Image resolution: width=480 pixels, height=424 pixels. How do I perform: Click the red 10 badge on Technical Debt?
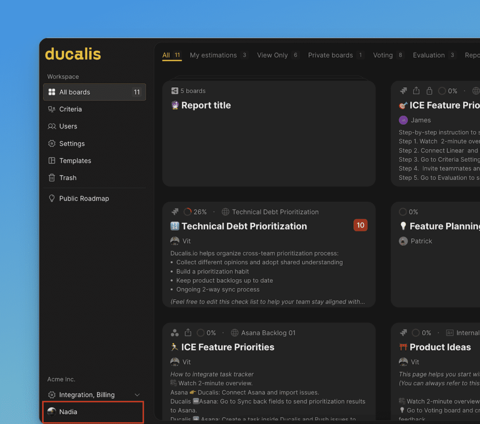(x=360, y=225)
